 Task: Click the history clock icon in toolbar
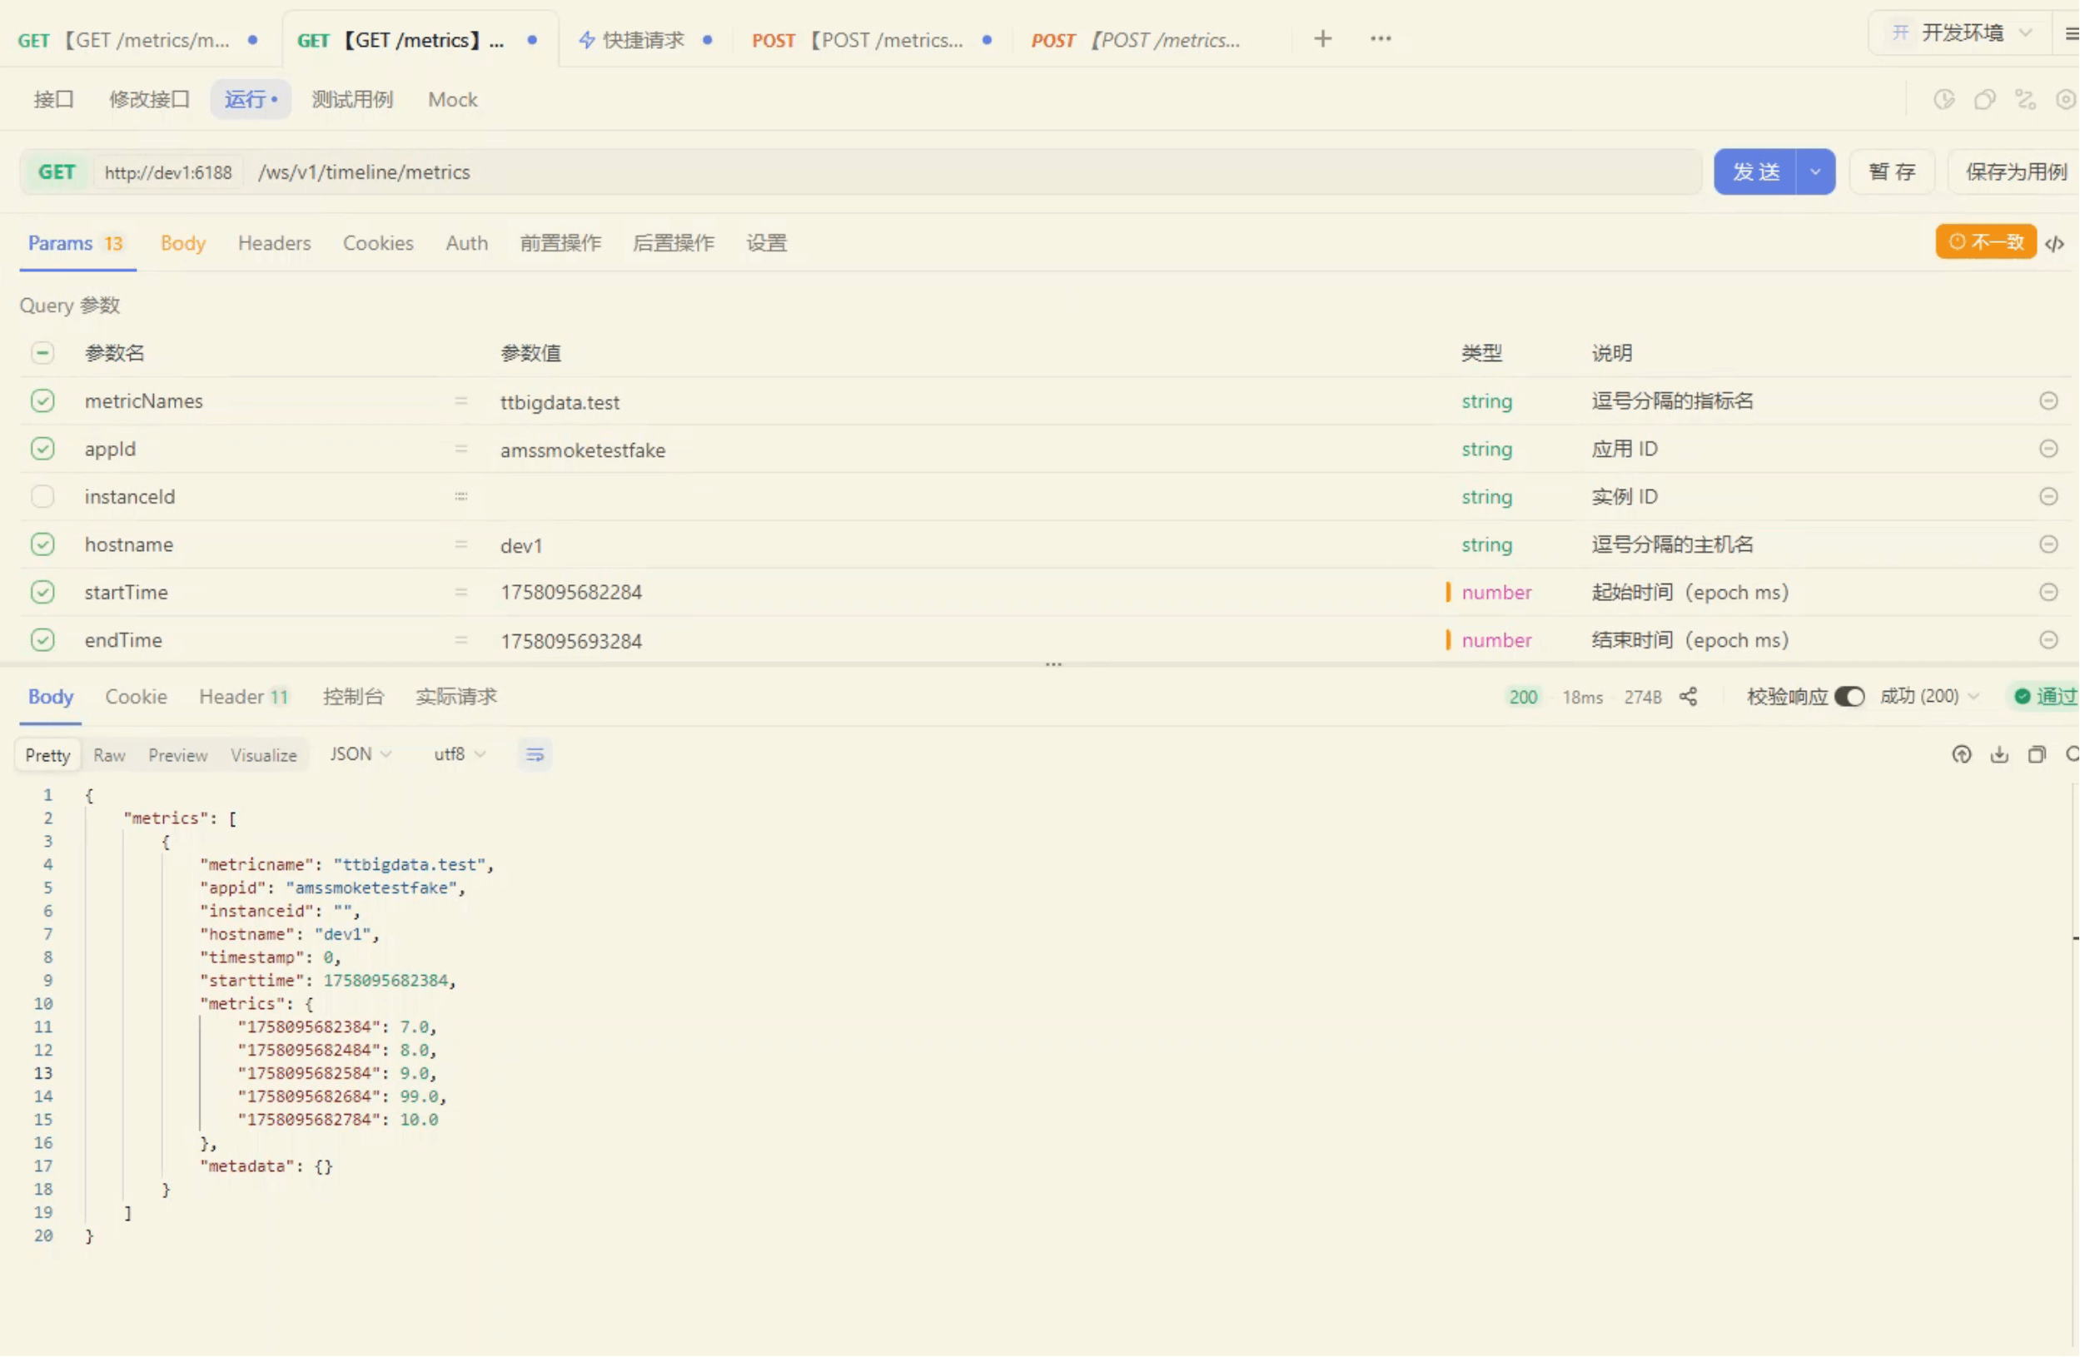point(1943,100)
